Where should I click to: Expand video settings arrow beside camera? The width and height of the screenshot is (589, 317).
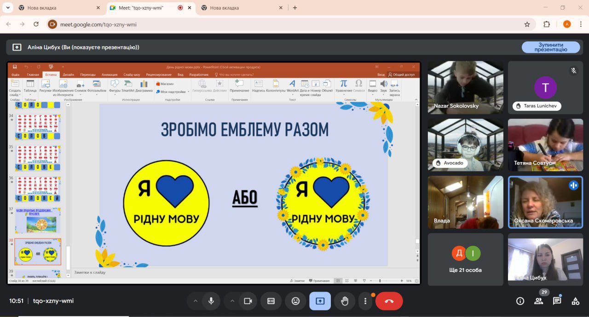pos(232,301)
